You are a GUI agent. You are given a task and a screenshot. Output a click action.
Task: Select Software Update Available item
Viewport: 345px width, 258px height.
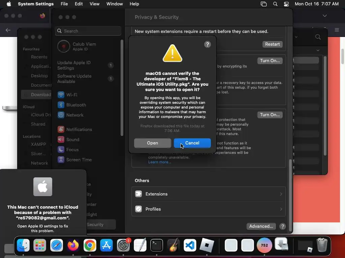click(x=86, y=79)
